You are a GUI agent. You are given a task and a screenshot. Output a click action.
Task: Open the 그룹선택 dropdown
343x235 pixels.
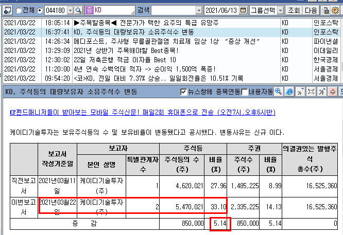click(x=281, y=10)
